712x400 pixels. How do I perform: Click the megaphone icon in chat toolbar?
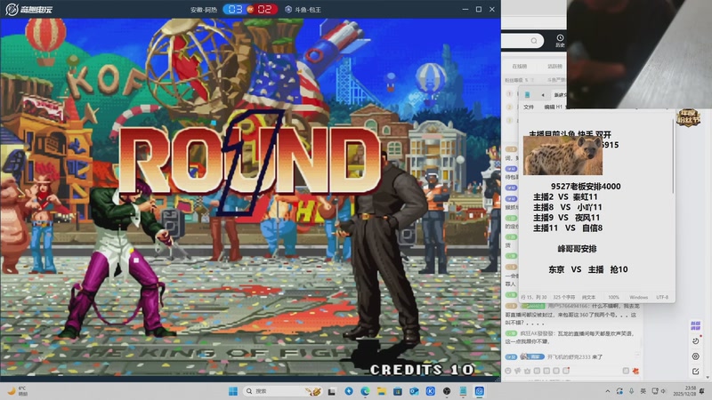point(518,371)
